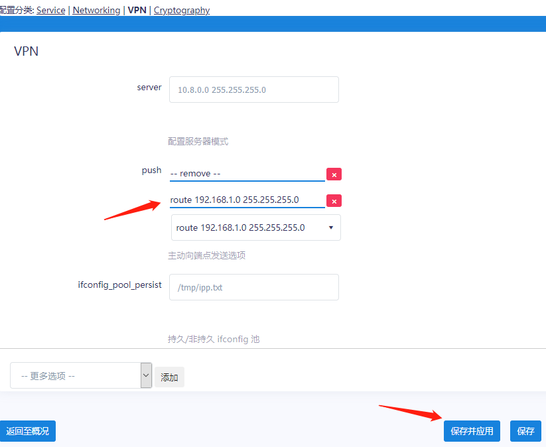Select the VPN category tab
The image size is (546, 447).
click(x=137, y=10)
